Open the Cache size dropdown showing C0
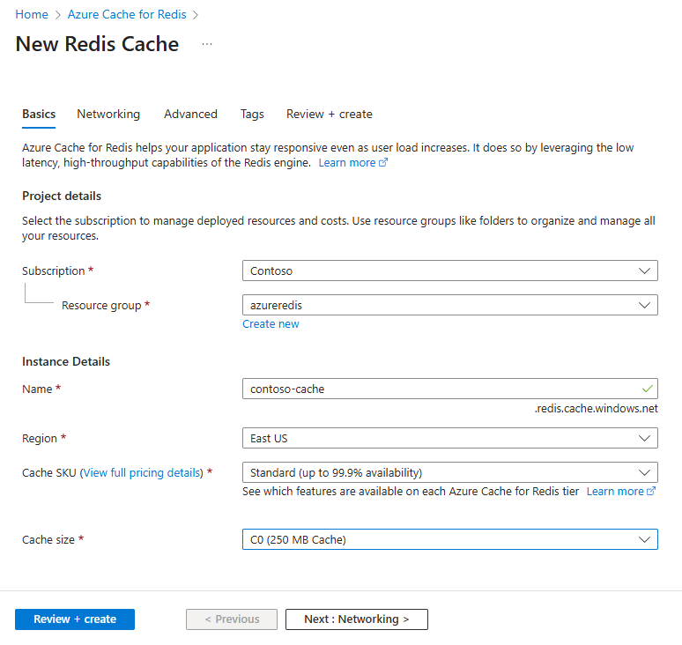The height and width of the screenshot is (645, 682). 449,539
